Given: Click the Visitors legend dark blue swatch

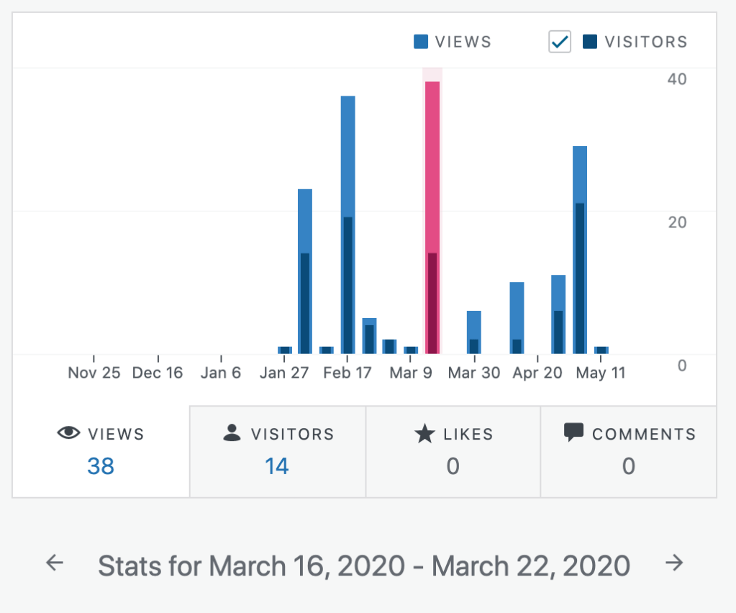Looking at the screenshot, I should pyautogui.click(x=590, y=42).
